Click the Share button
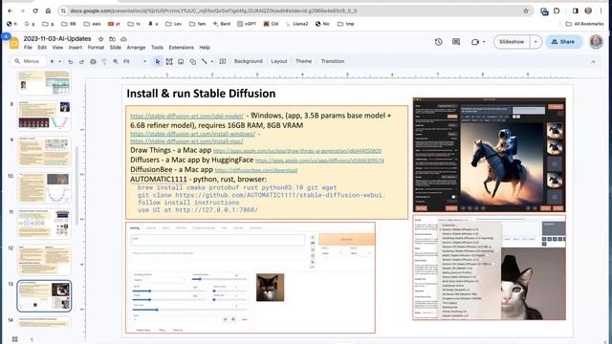The width and height of the screenshot is (612, 344). click(x=563, y=42)
